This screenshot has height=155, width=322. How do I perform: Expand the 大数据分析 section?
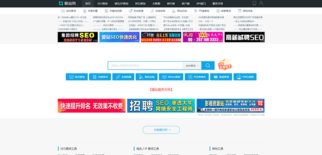pos(161,130)
